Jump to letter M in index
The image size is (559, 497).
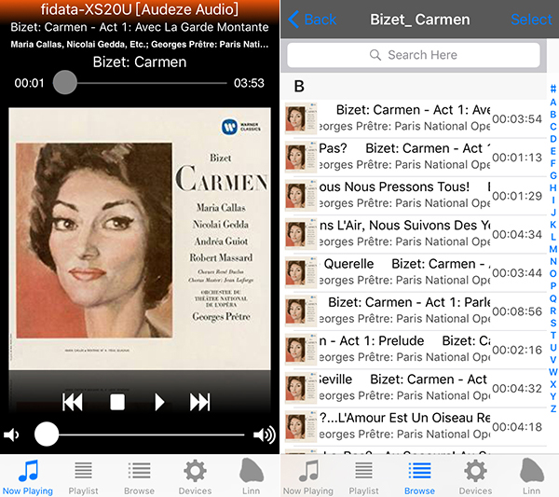552,249
